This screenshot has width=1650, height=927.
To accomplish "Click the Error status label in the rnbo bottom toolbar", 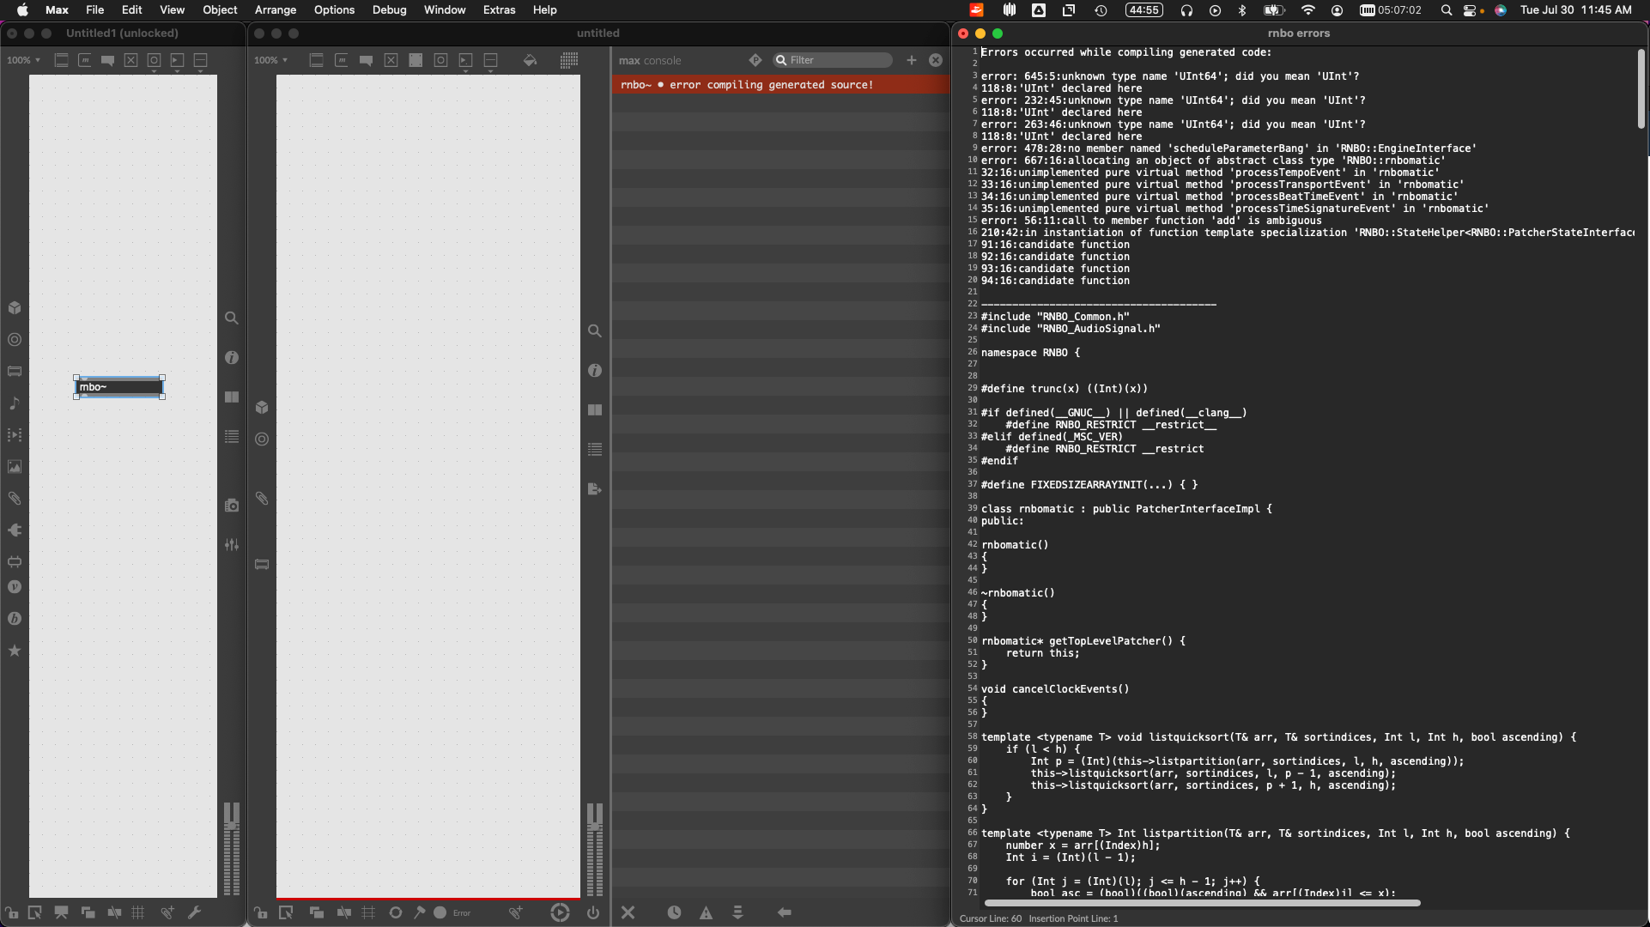I will coord(462,912).
